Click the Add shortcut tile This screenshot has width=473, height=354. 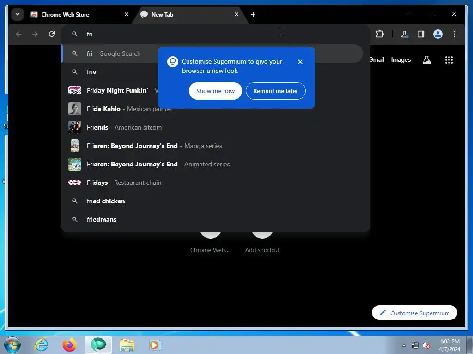(262, 242)
